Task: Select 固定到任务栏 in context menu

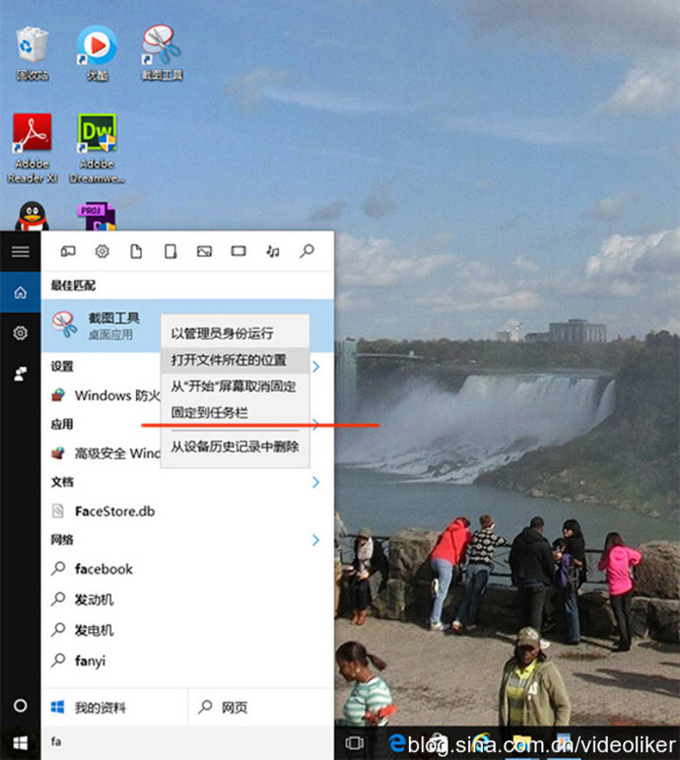Action: pyautogui.click(x=210, y=413)
